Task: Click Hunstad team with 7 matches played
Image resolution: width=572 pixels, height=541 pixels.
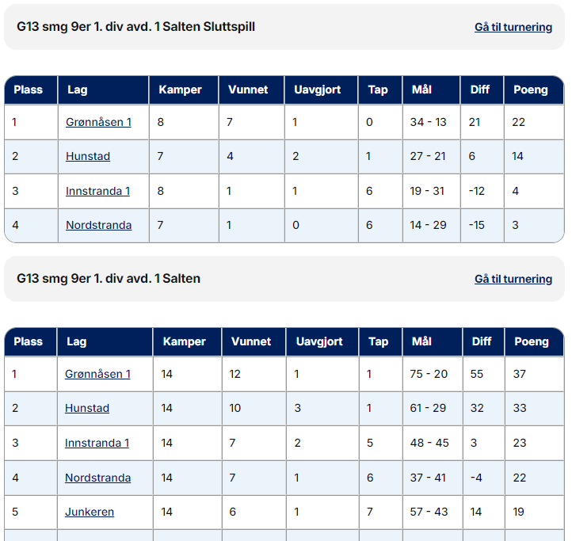Action: click(88, 156)
